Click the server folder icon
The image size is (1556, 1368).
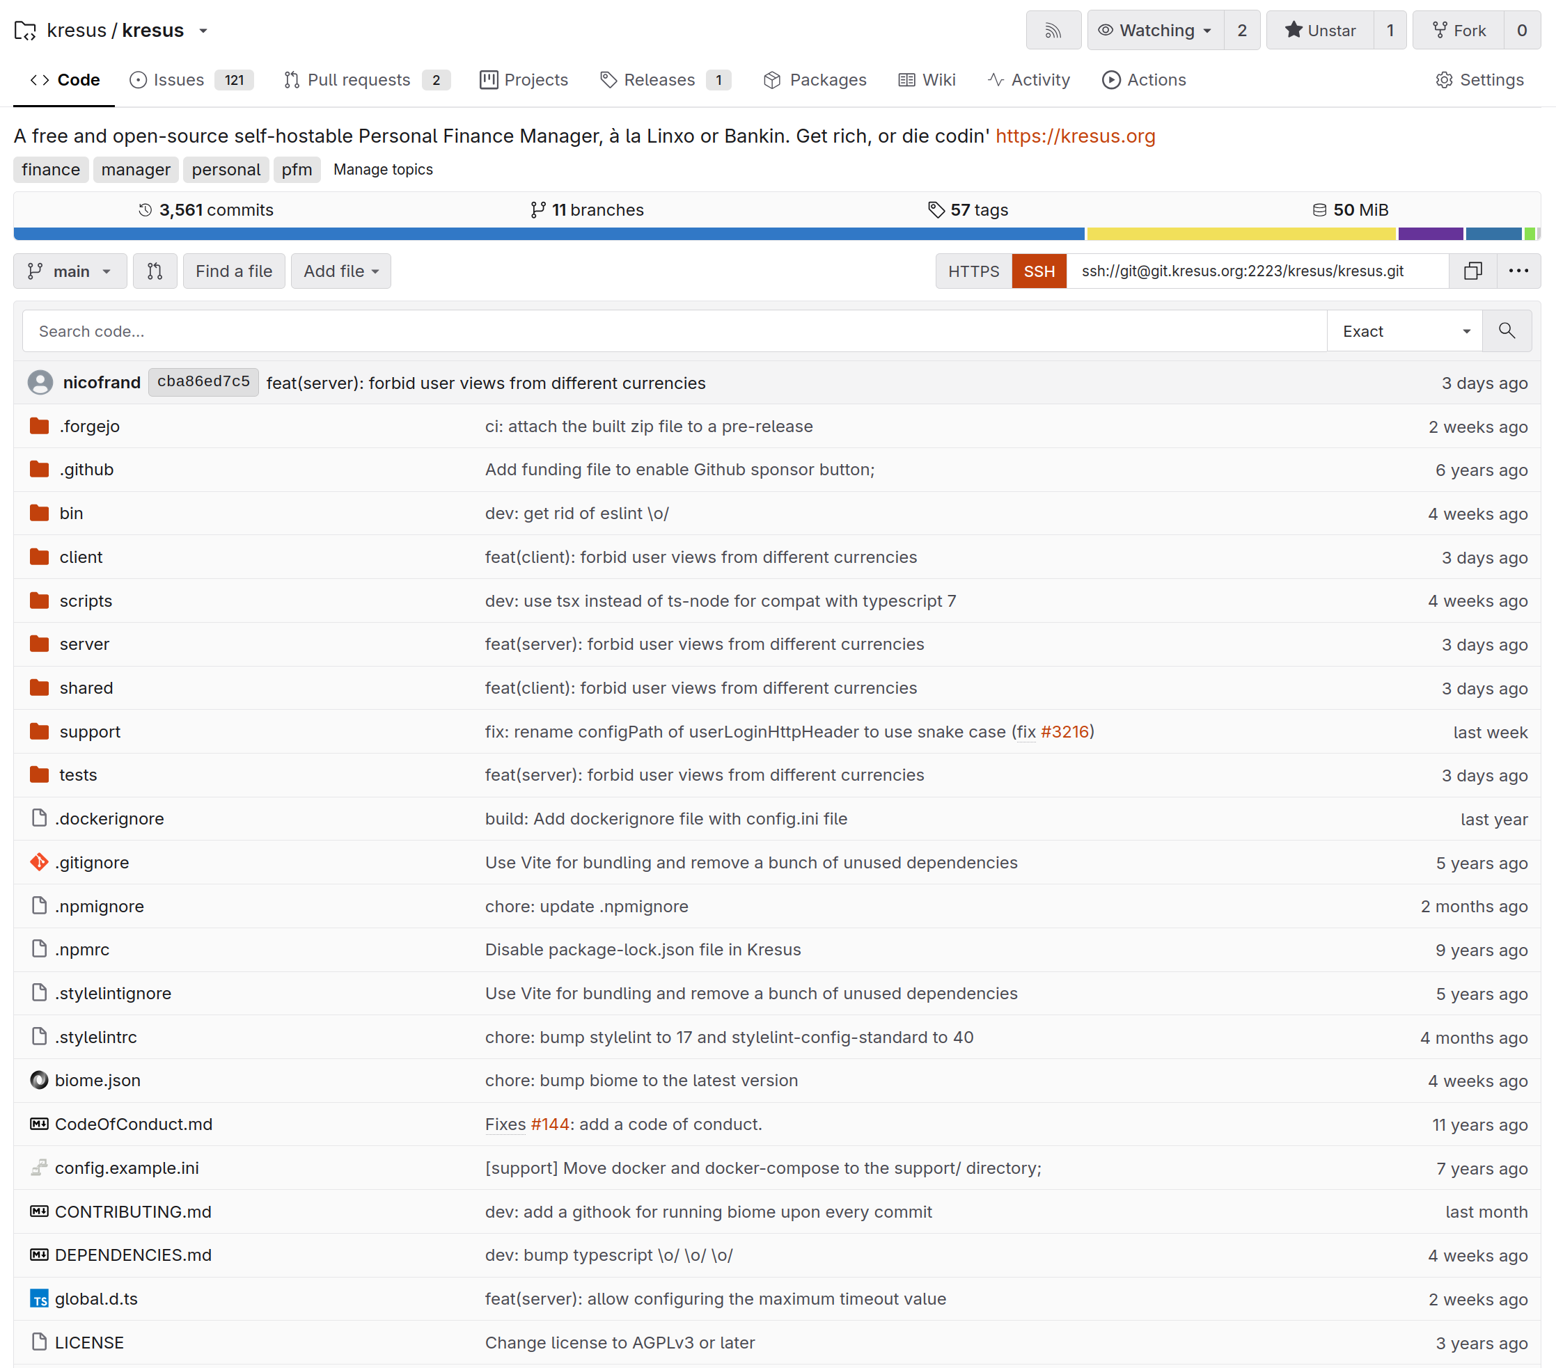click(x=40, y=644)
